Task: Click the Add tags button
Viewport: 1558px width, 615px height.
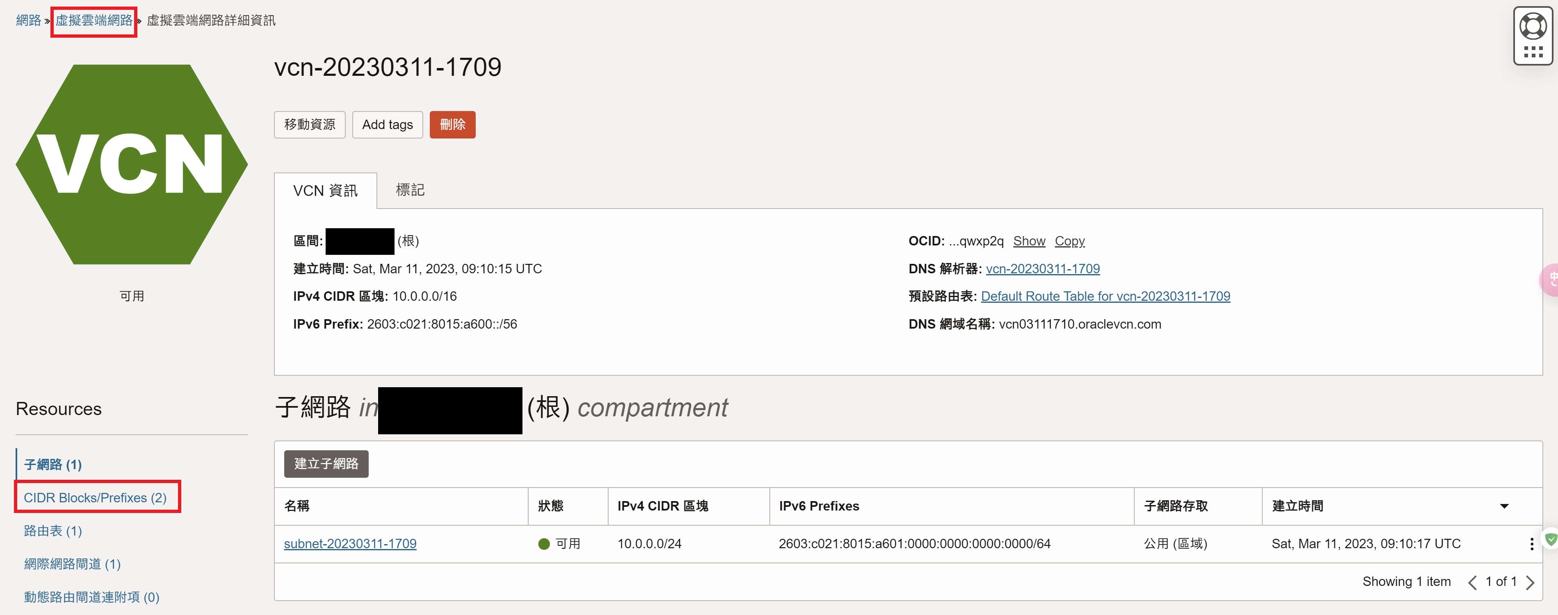Action: click(387, 125)
